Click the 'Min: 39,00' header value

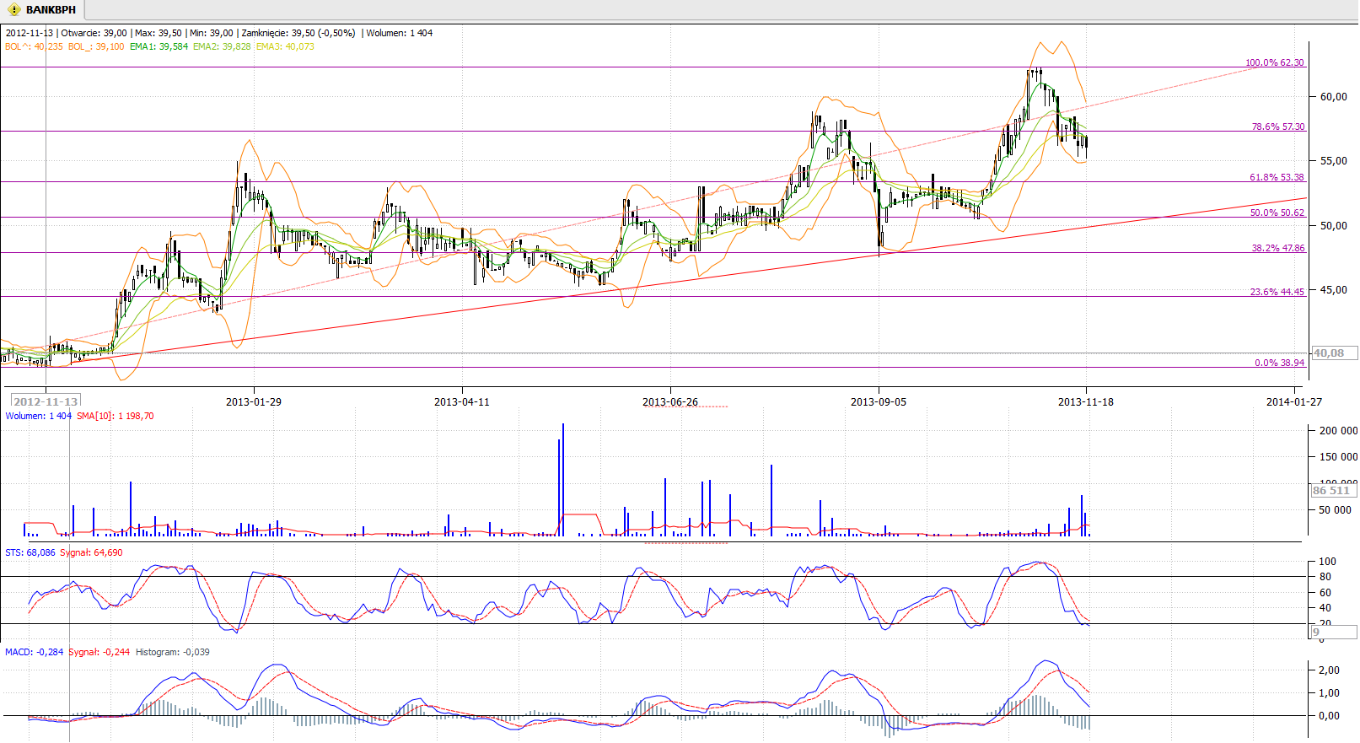212,33
